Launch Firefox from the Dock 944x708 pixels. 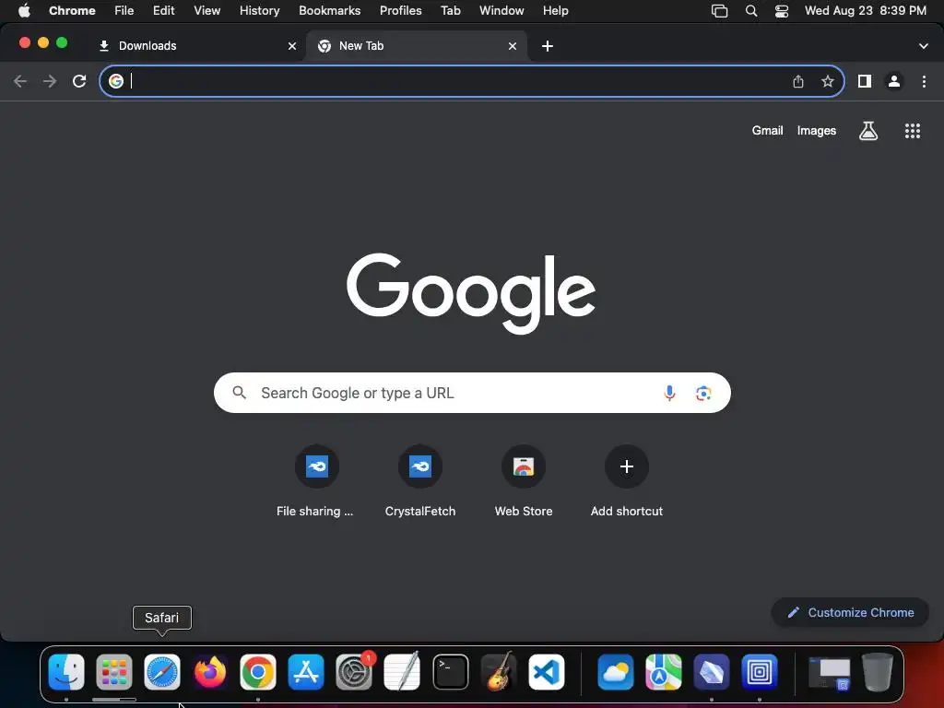point(210,672)
